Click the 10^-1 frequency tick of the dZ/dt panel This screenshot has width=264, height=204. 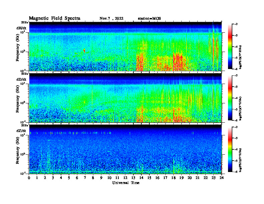point(23,174)
